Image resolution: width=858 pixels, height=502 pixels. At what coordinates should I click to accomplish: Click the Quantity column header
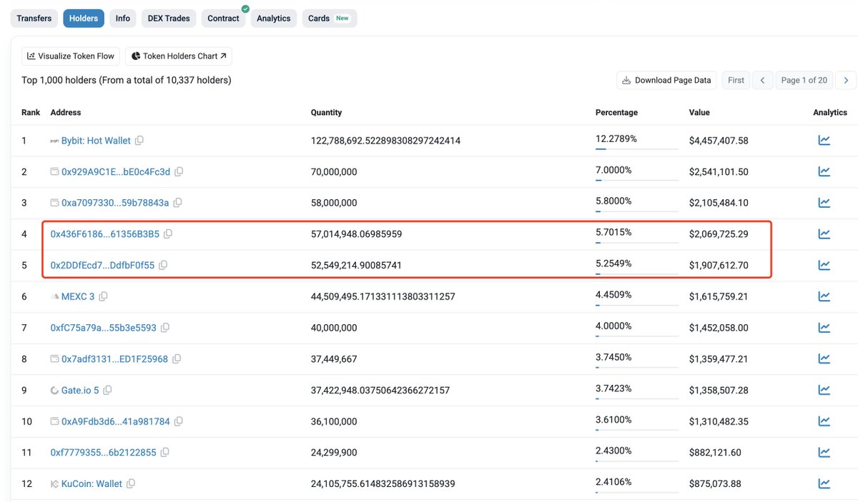click(326, 112)
